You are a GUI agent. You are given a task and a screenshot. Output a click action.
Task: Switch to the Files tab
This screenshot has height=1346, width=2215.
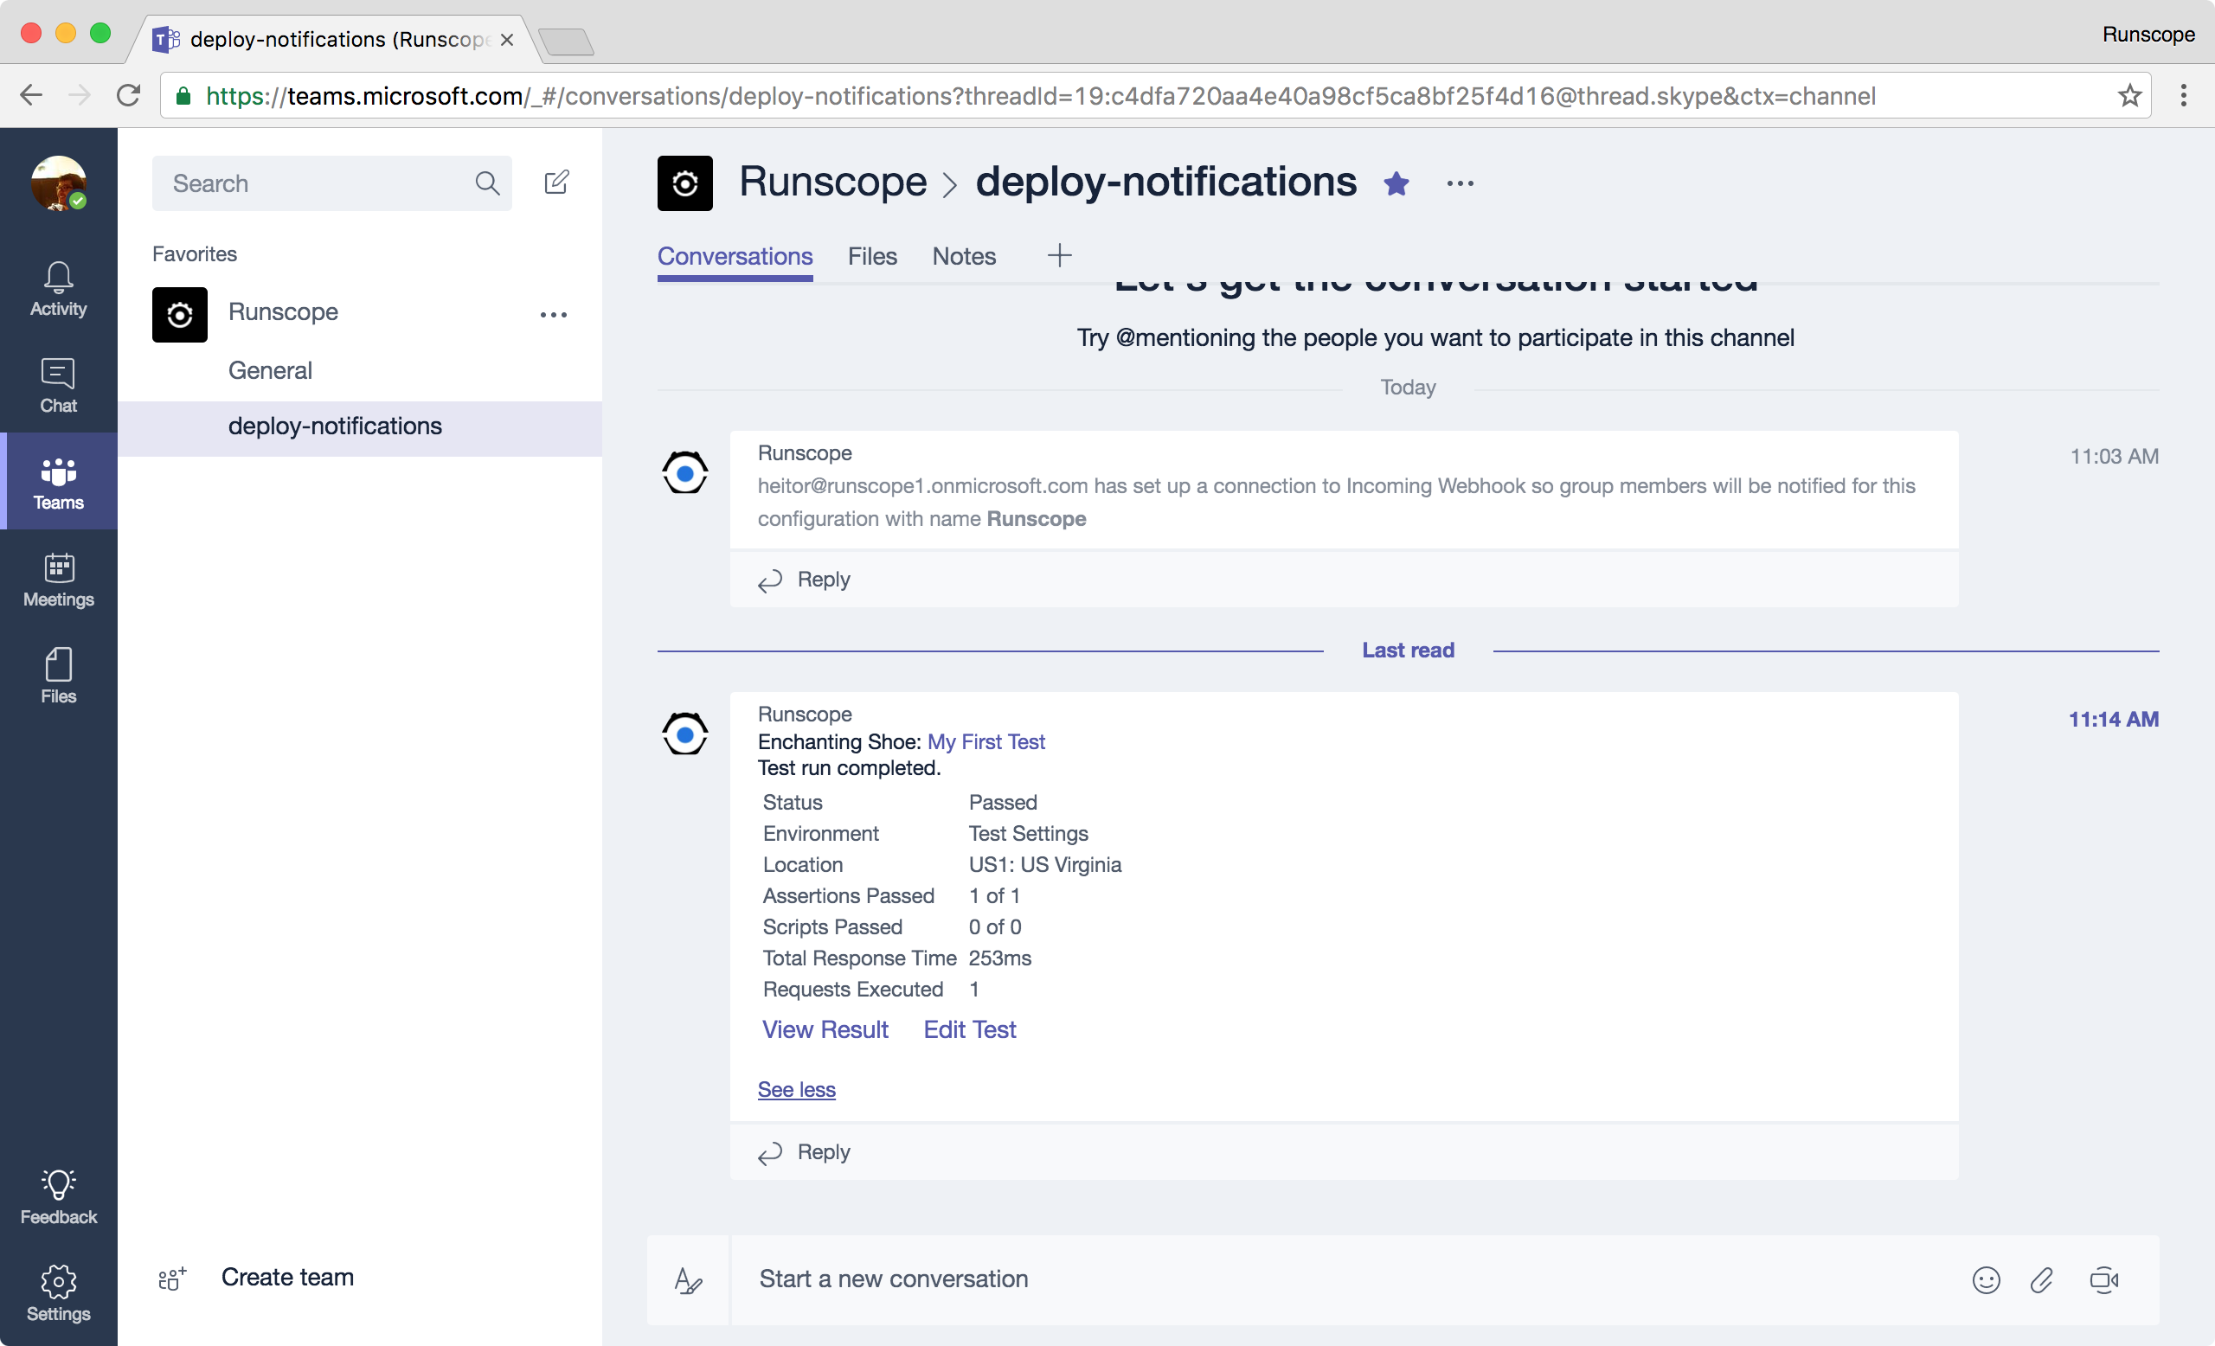click(x=872, y=256)
